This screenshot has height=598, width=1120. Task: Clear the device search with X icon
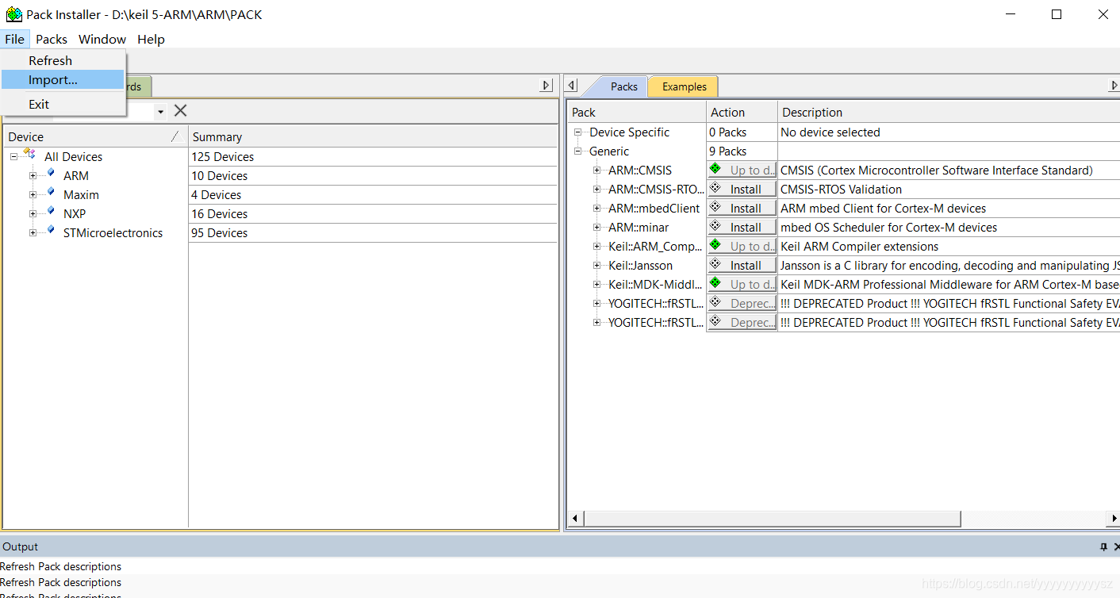pos(181,110)
